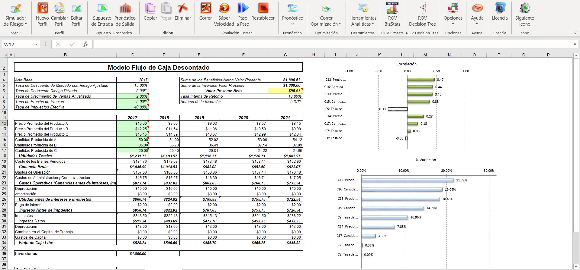Open the Opciones dropdown
The height and width of the screenshot is (270, 580).
point(453,14)
